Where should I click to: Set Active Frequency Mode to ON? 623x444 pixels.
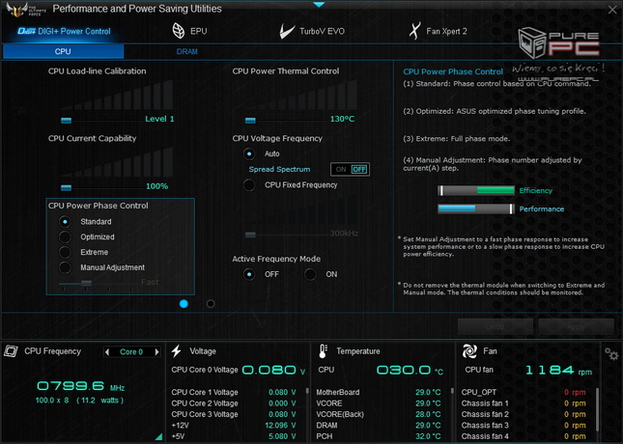pos(310,274)
